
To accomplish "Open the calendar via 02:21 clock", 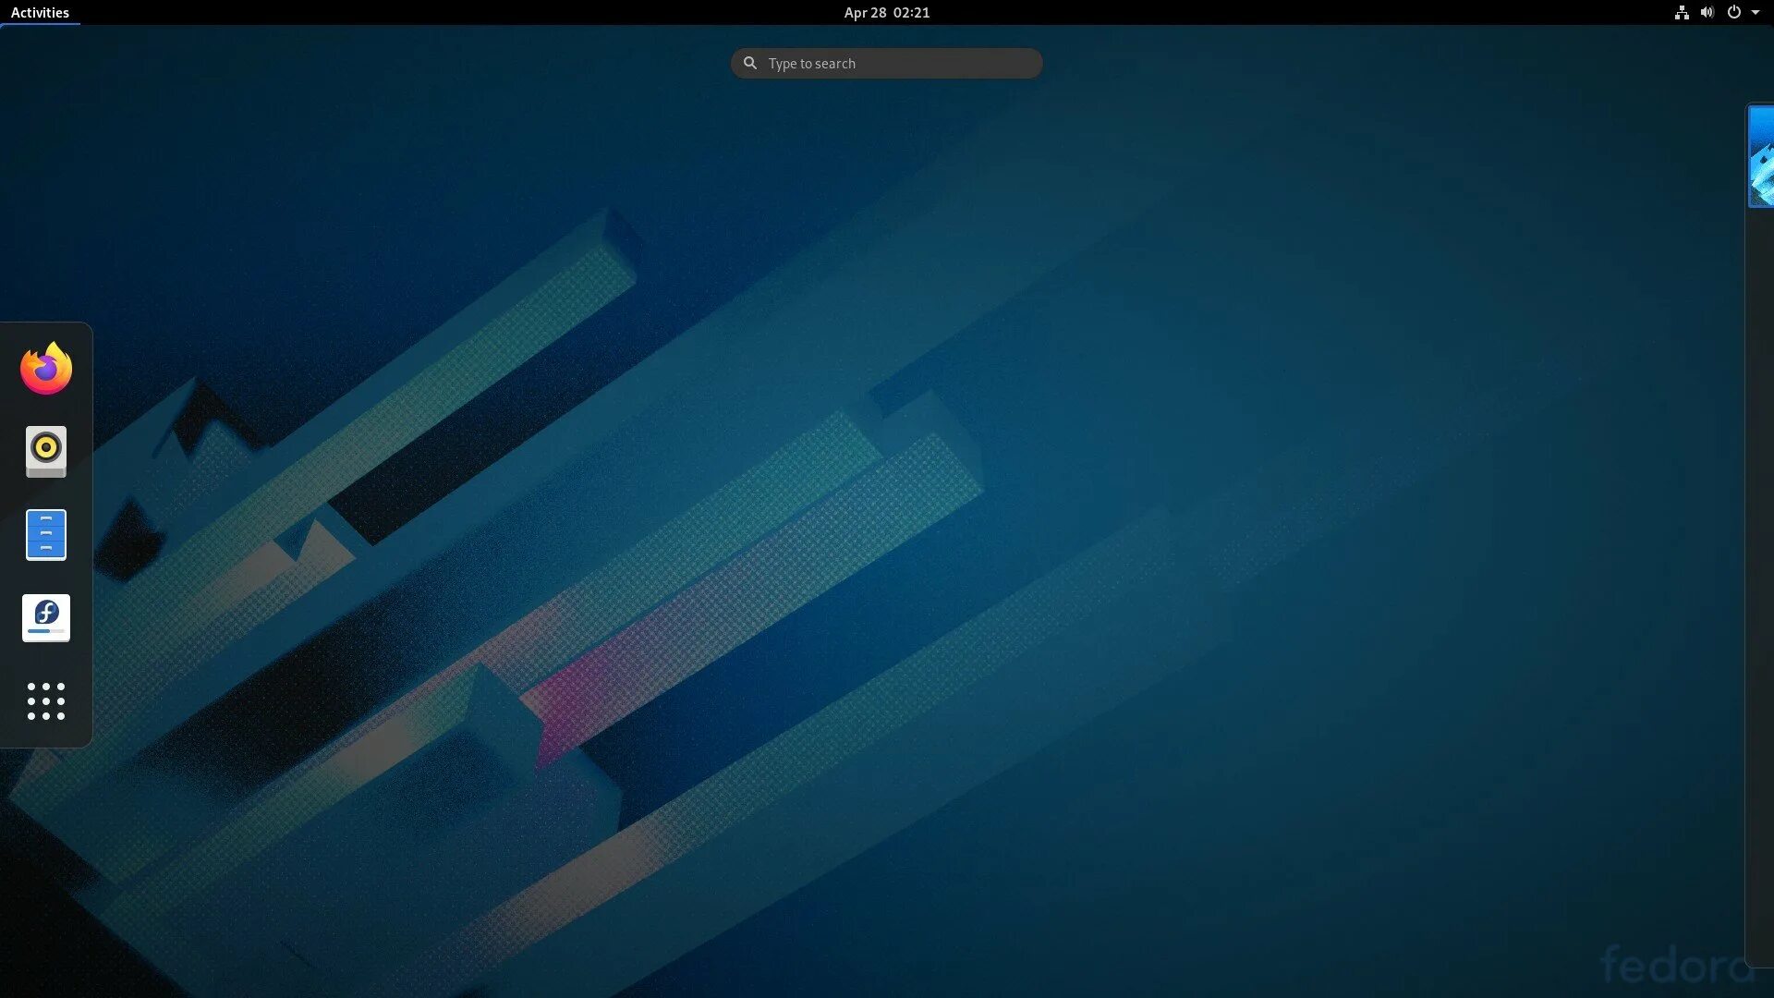I will [x=911, y=12].
